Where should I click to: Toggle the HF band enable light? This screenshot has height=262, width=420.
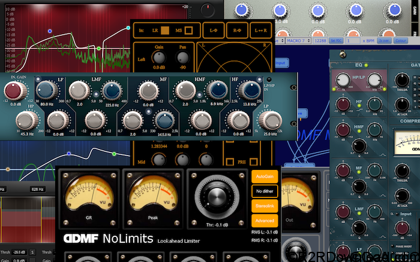pyautogui.click(x=259, y=80)
